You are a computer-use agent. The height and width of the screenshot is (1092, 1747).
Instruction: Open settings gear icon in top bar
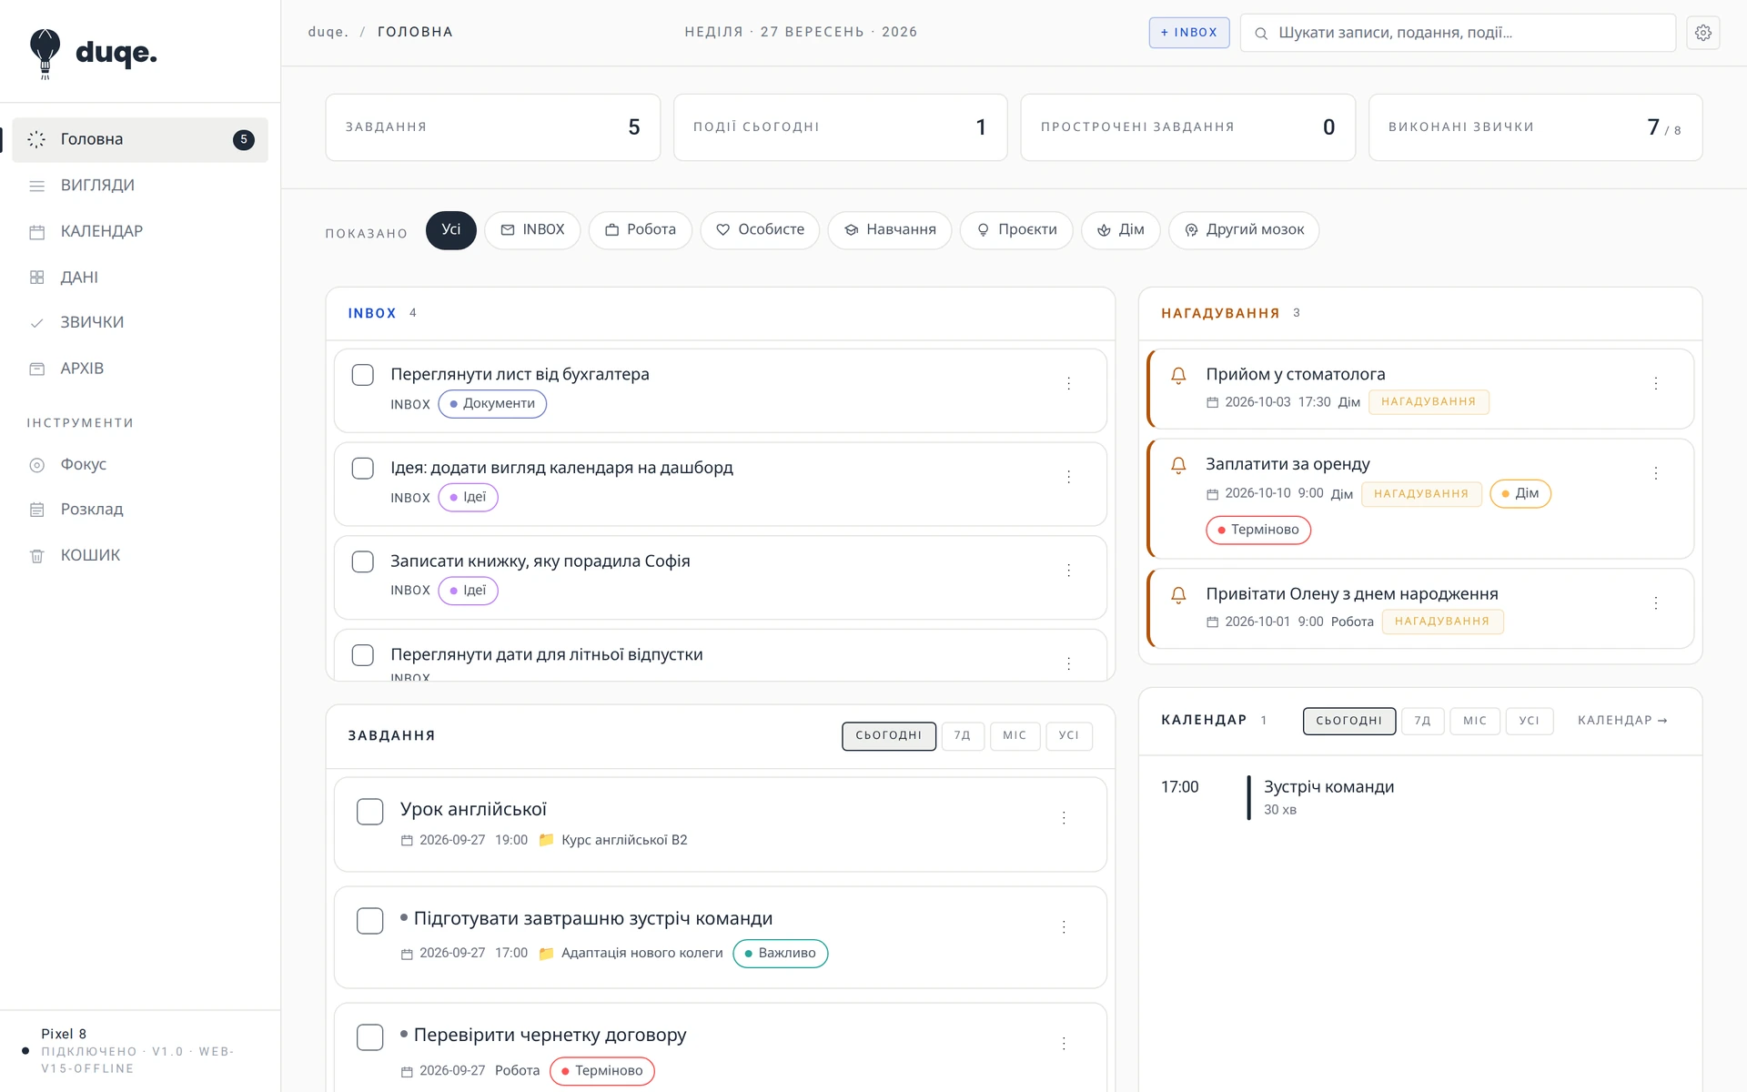[1702, 33]
